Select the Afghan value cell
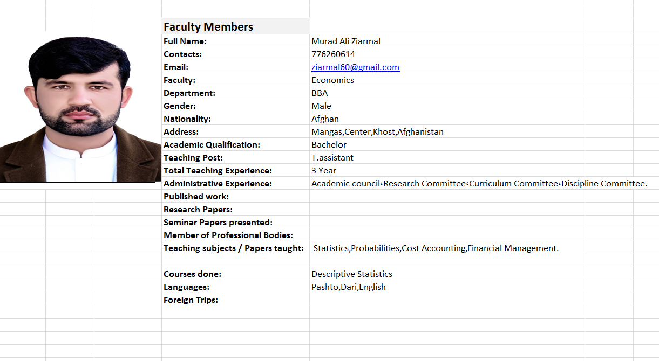This screenshot has height=361, width=659. (447, 119)
